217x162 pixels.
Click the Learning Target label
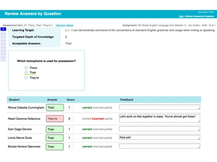(23, 30)
